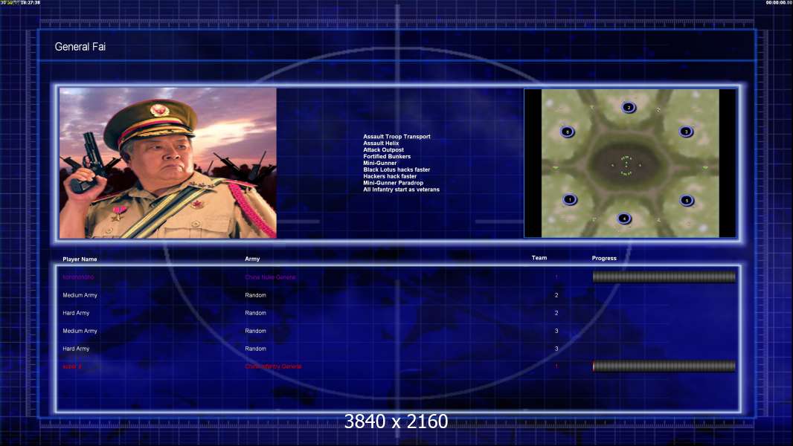793x446 pixels.
Task: Click Random army for team 3 Medium Army
Action: (x=255, y=331)
